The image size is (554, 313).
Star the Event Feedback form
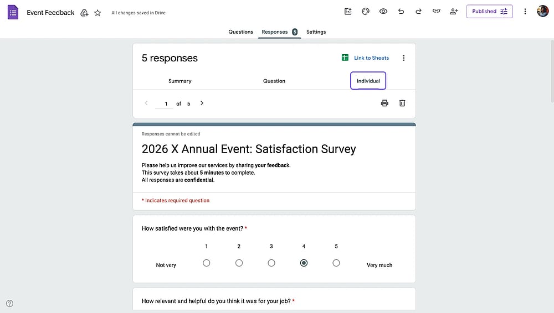(x=98, y=13)
